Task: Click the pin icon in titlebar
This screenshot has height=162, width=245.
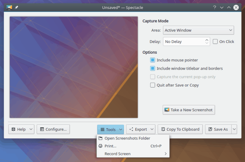Action: tap(17, 7)
